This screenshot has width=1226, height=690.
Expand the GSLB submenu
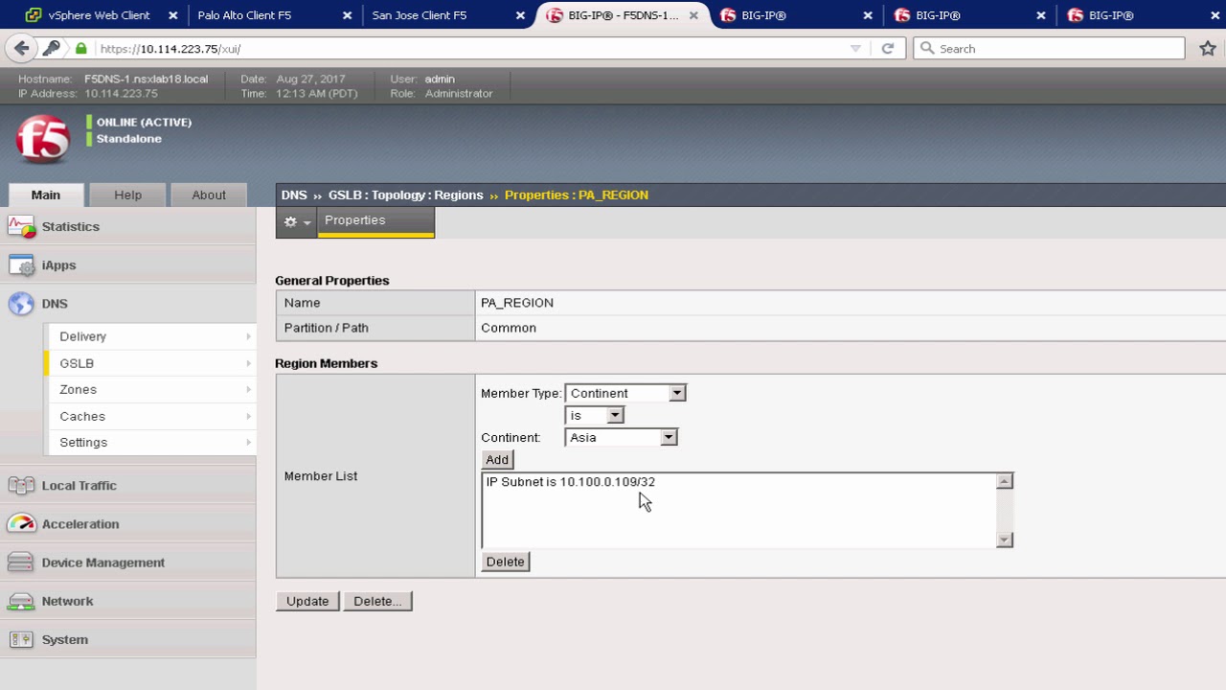(150, 363)
